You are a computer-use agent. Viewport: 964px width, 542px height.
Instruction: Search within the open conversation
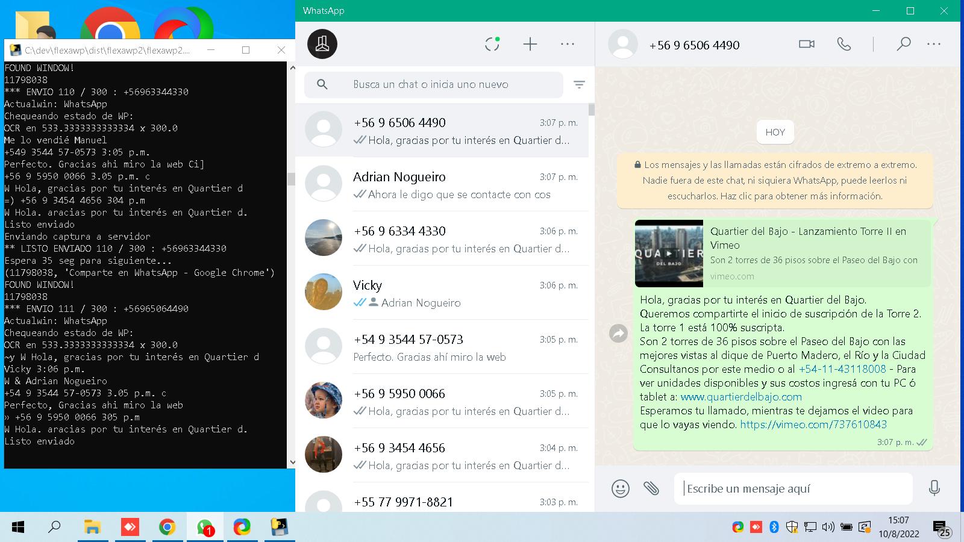(903, 44)
